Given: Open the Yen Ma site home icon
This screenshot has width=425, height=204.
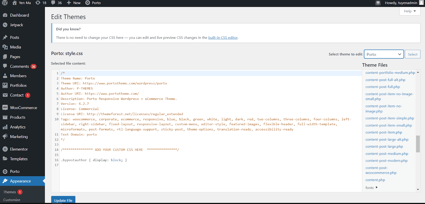Looking at the screenshot, I should pos(15,3).
